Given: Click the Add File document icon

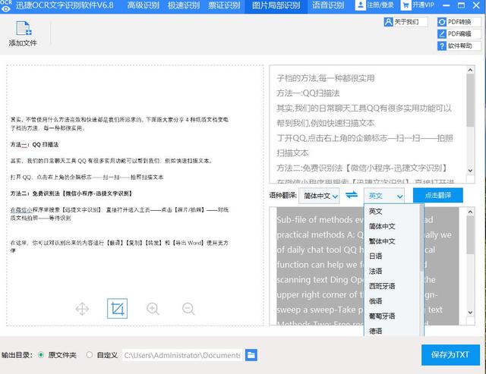Looking at the screenshot, I should point(24,29).
